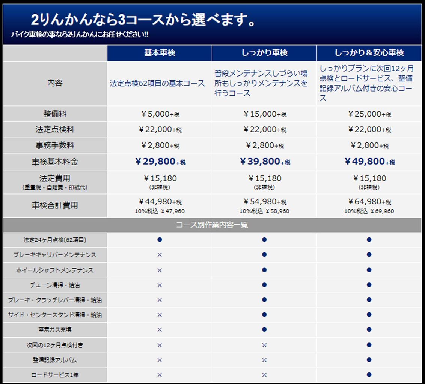
Task: Click the しっかり＆安心車検 description starting しっかりプランに次回12ヶ月
Action: [366, 83]
